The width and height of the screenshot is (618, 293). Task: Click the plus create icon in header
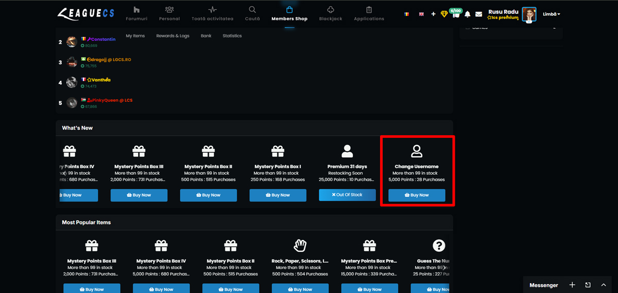(x=433, y=14)
